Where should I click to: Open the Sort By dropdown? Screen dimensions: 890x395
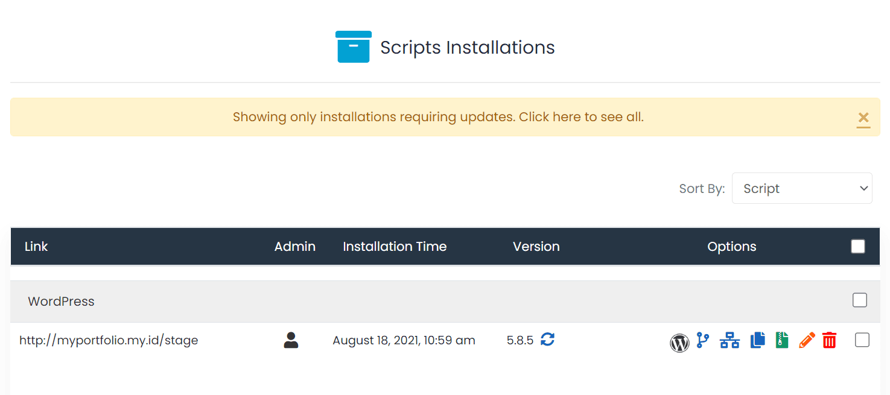(x=801, y=188)
